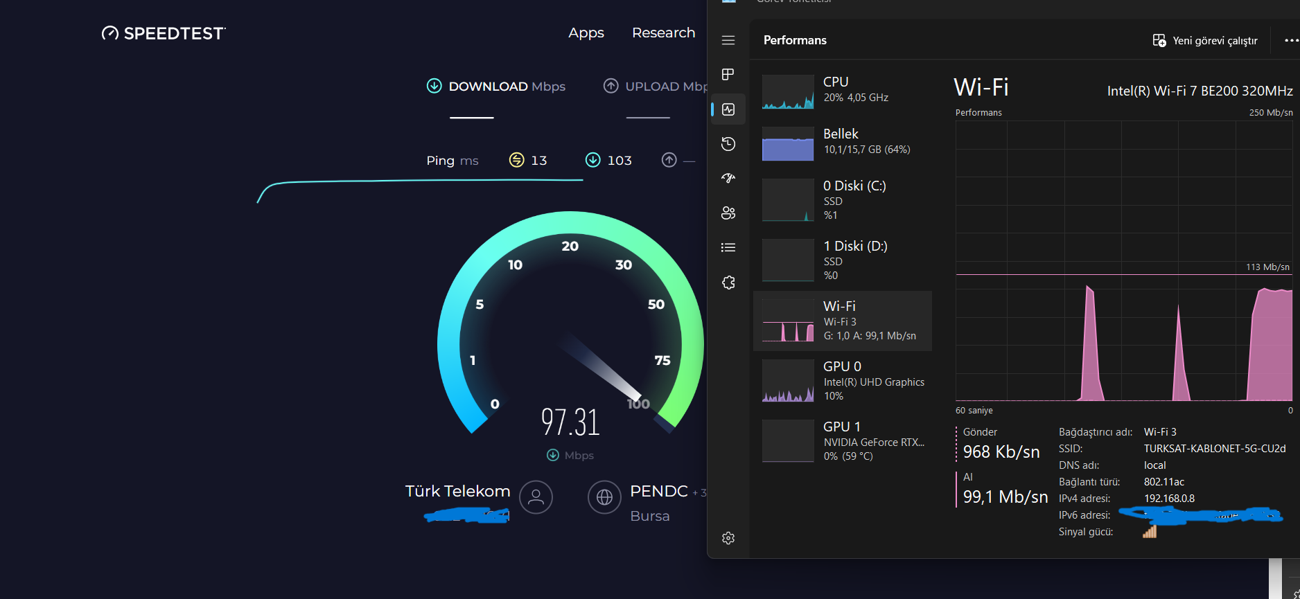Open the Task Manager hamburger navigation menu
The width and height of the screenshot is (1300, 599).
pyautogui.click(x=728, y=40)
